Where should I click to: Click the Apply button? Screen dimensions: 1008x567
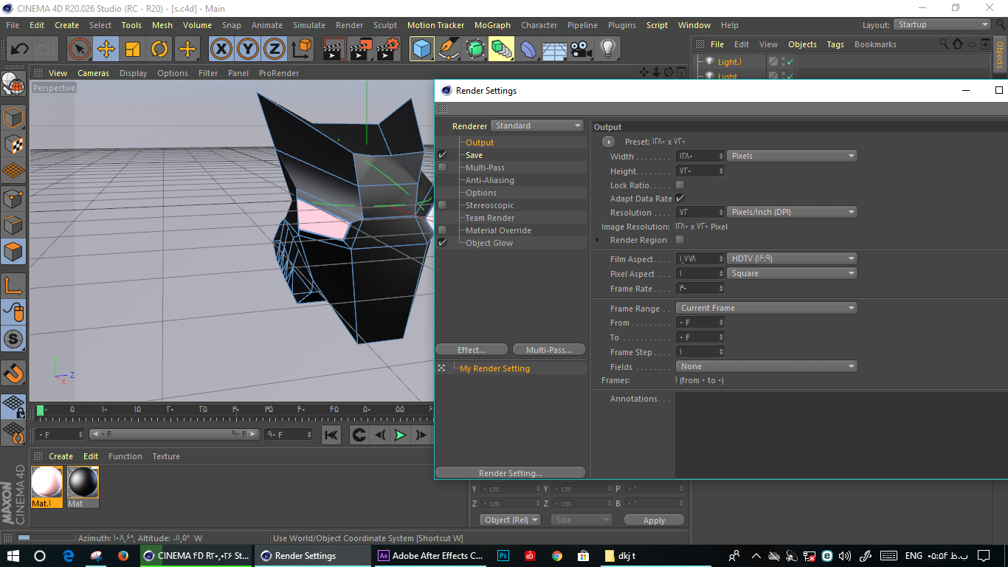(x=654, y=520)
